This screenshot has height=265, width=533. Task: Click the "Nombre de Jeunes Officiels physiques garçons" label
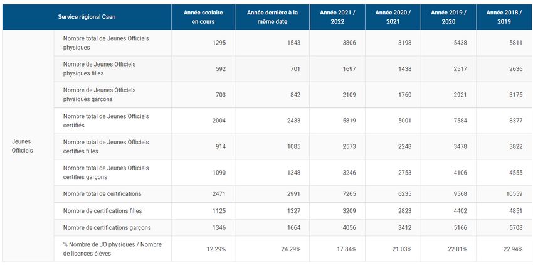click(99, 94)
